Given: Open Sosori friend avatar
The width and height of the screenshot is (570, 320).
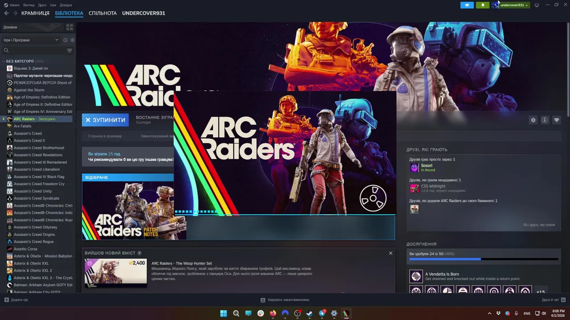Looking at the screenshot, I should coord(414,168).
